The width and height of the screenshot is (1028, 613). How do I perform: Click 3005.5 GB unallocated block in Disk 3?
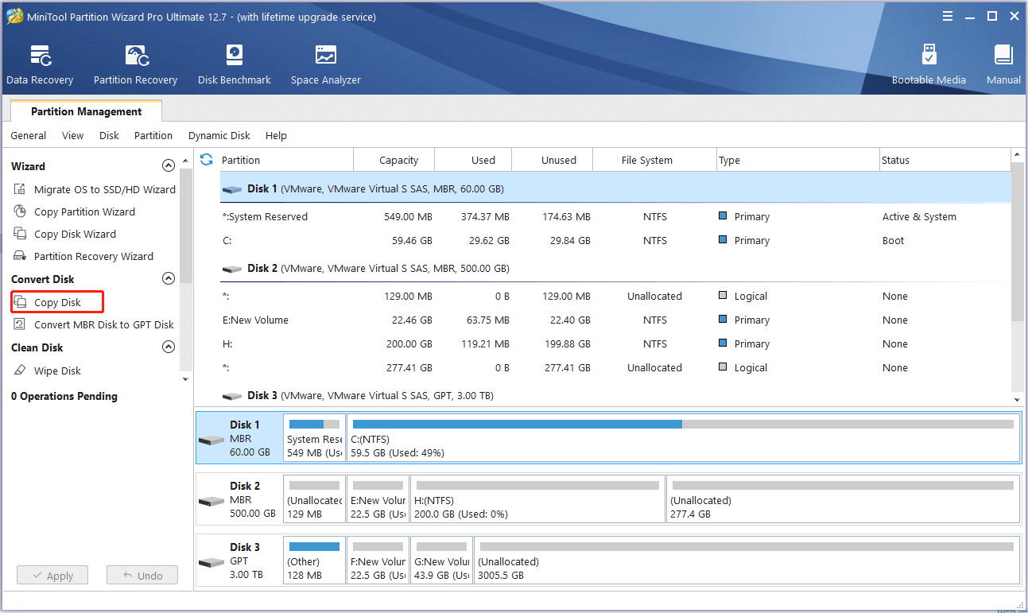(x=747, y=560)
